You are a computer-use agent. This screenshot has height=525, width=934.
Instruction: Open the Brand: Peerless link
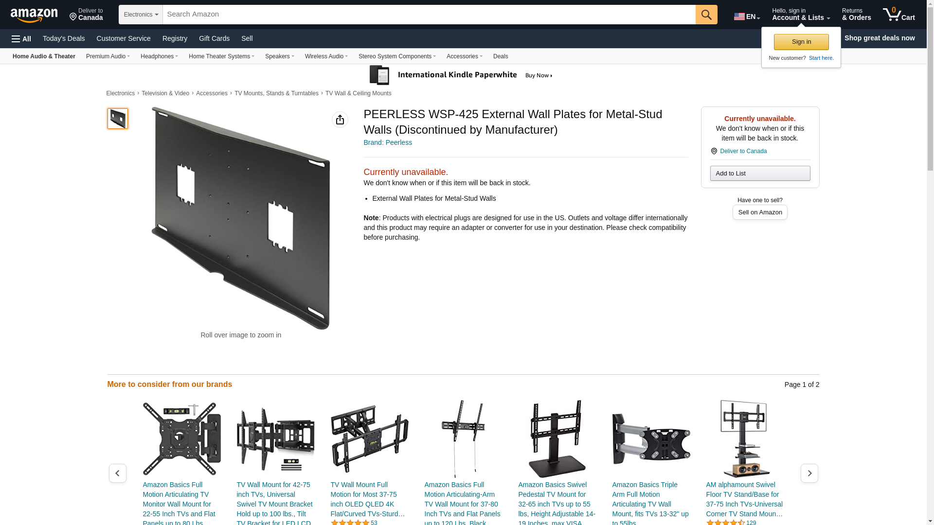388,142
